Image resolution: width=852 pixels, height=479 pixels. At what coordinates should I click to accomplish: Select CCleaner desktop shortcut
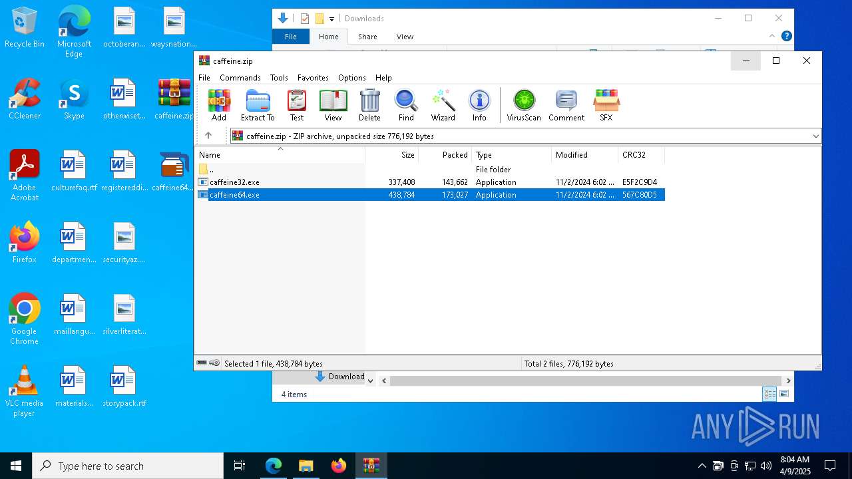pos(25,100)
